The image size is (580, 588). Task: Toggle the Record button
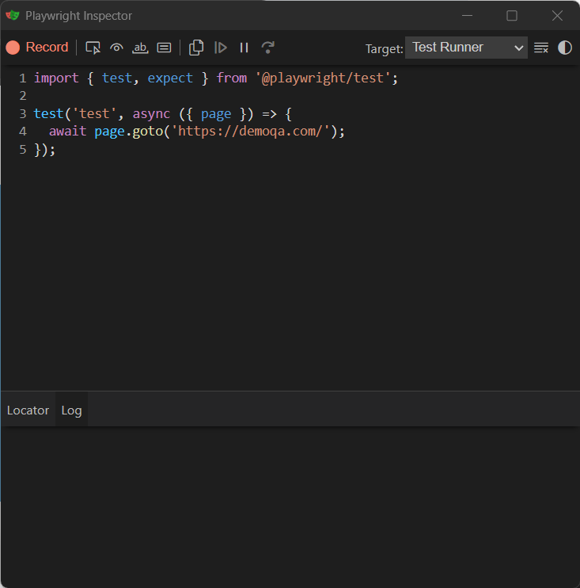(x=37, y=48)
